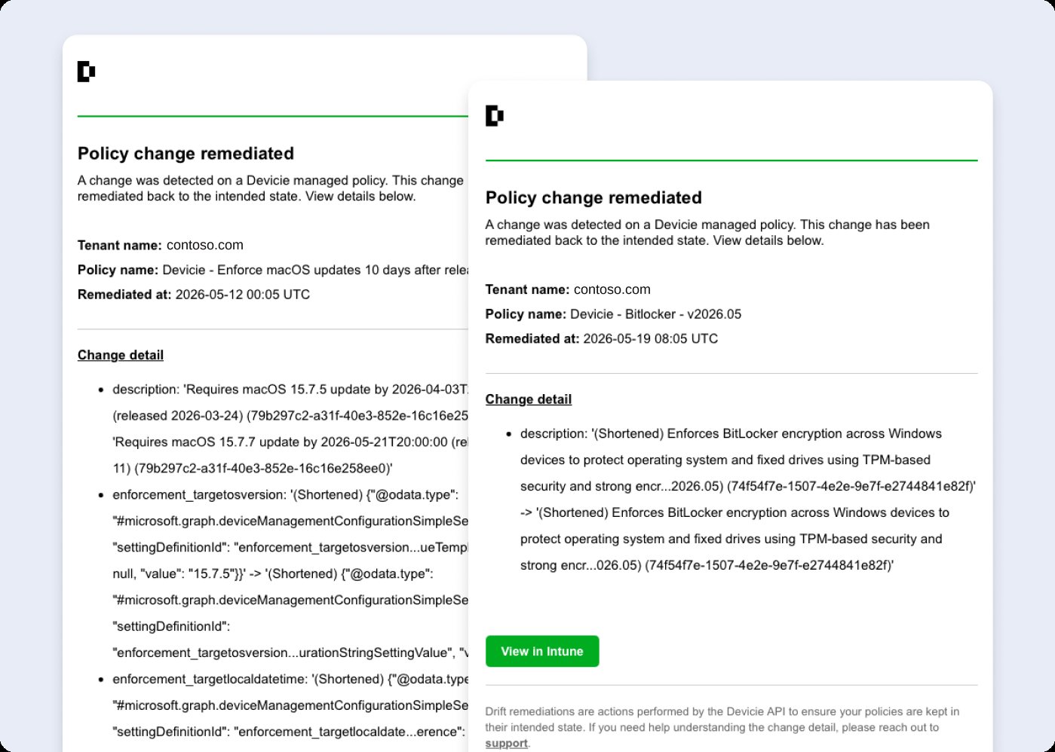Select the Change detail heading in front email
Viewport: 1055px width, 752px height.
click(x=529, y=399)
